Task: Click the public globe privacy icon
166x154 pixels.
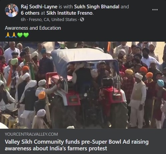Action: 82,19
